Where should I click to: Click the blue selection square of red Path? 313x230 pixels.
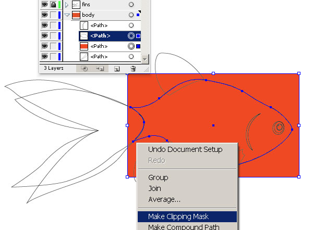click(x=138, y=46)
